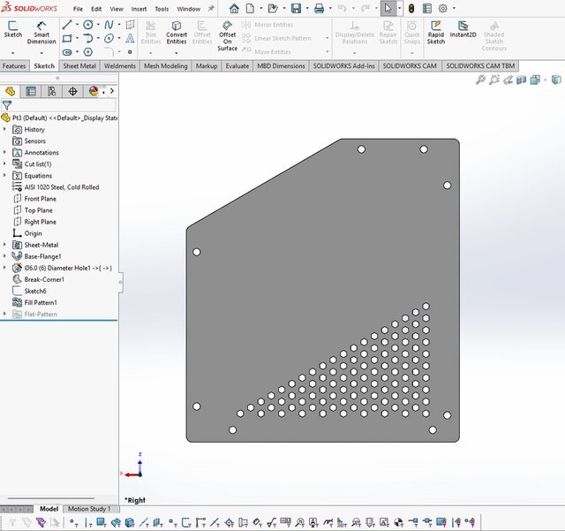Image resolution: width=565 pixels, height=531 pixels.
Task: Switch to Motion Study 1 tab
Action: pyautogui.click(x=89, y=509)
